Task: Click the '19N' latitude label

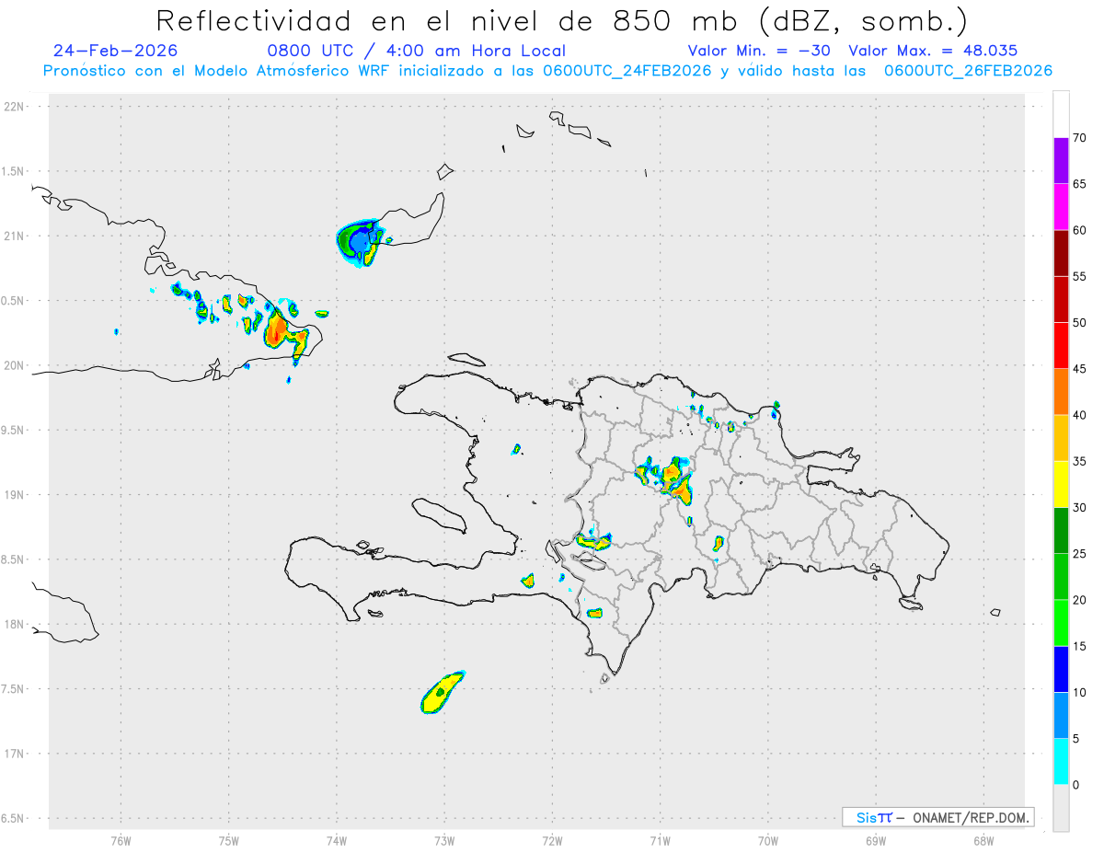Action: coord(16,494)
